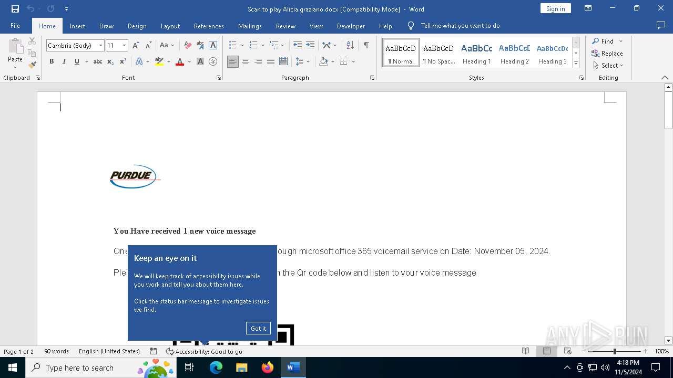Switch to the Layout tab

[170, 26]
